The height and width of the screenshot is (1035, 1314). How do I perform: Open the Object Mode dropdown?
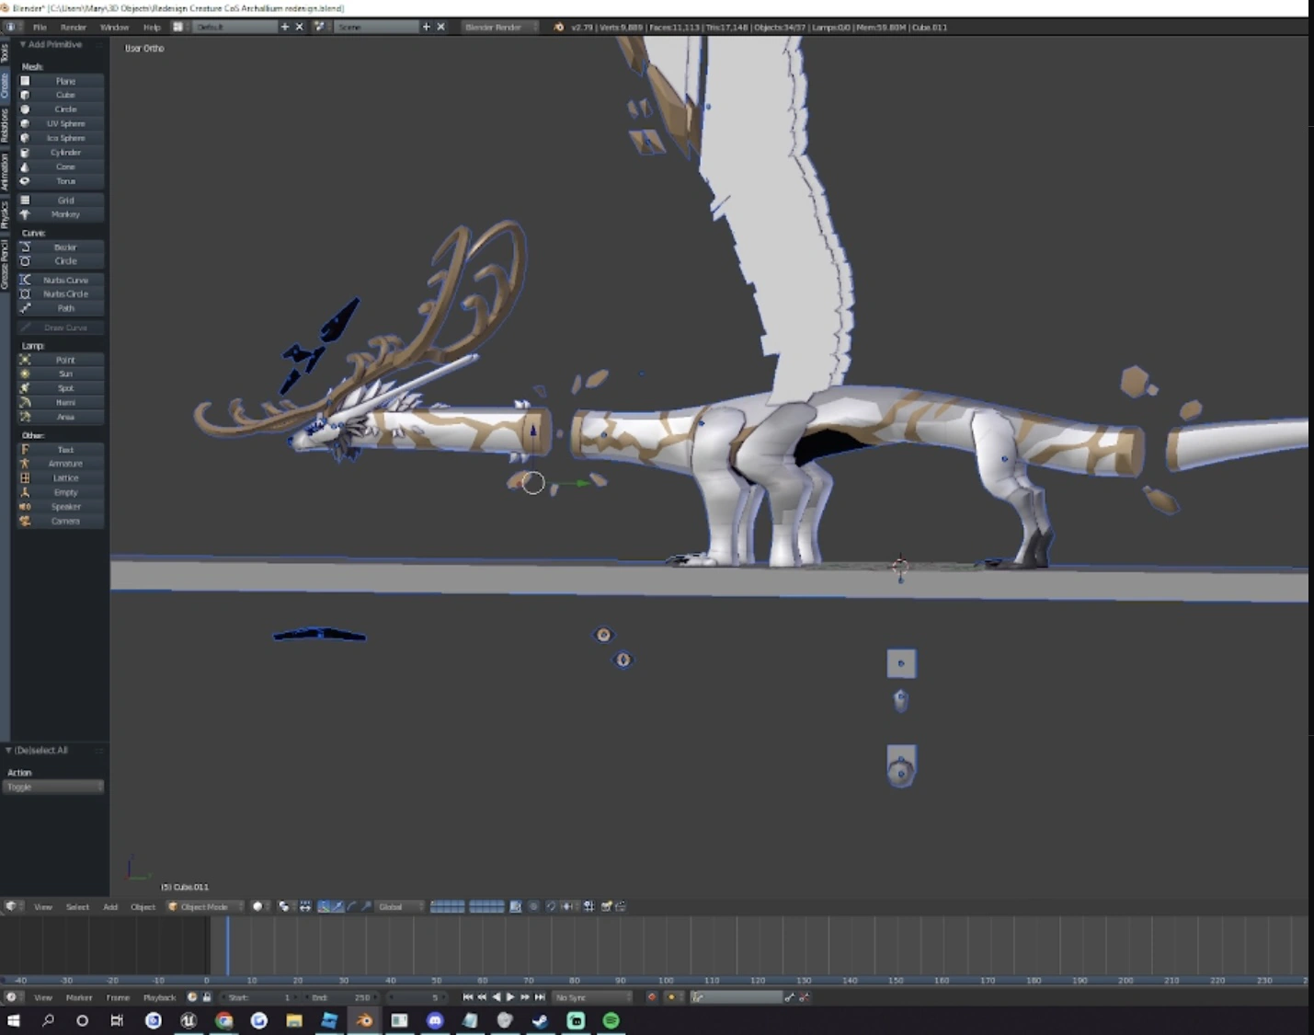tap(205, 906)
